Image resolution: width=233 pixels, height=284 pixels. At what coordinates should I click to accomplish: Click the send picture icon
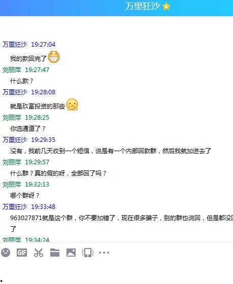(71, 253)
